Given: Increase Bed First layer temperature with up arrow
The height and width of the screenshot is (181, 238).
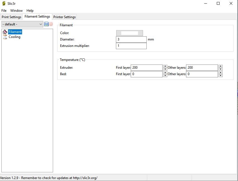Looking at the screenshot, I should click(x=165, y=73).
